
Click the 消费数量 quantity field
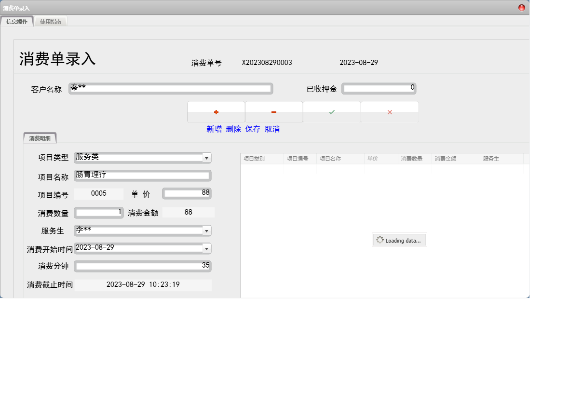(99, 213)
